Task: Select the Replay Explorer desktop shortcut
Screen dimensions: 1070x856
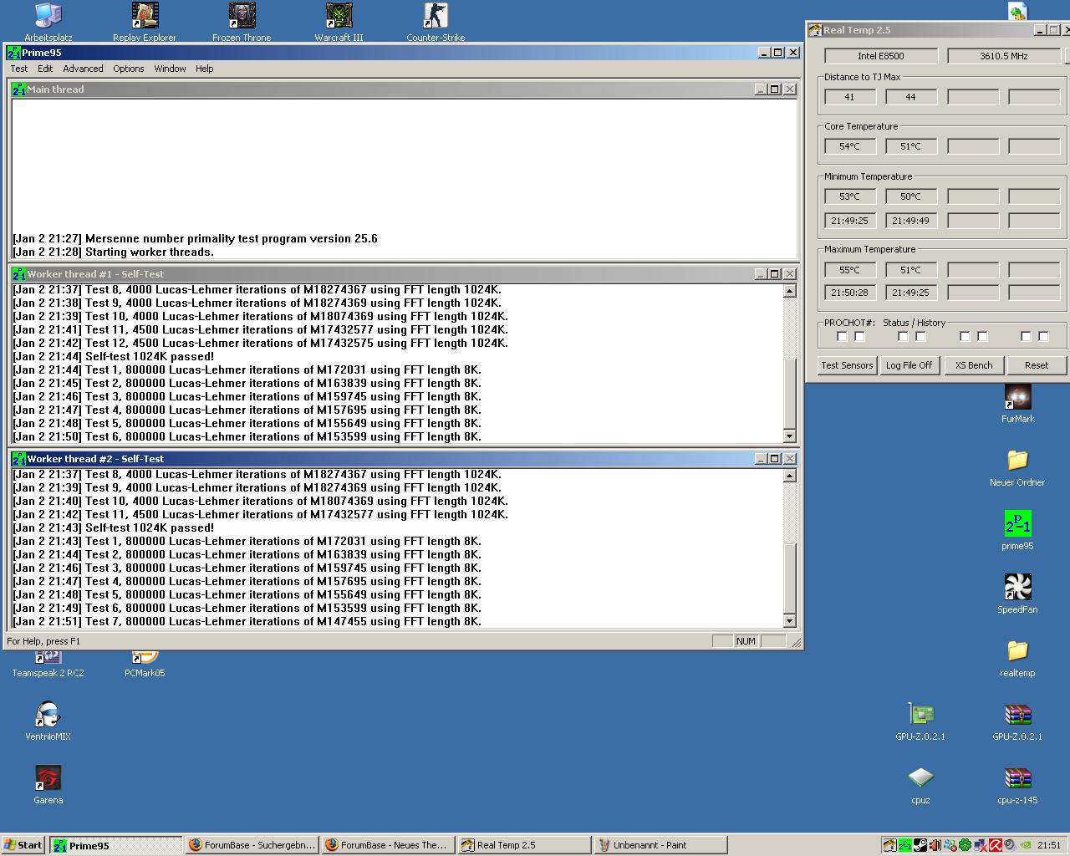Action: pos(145,23)
